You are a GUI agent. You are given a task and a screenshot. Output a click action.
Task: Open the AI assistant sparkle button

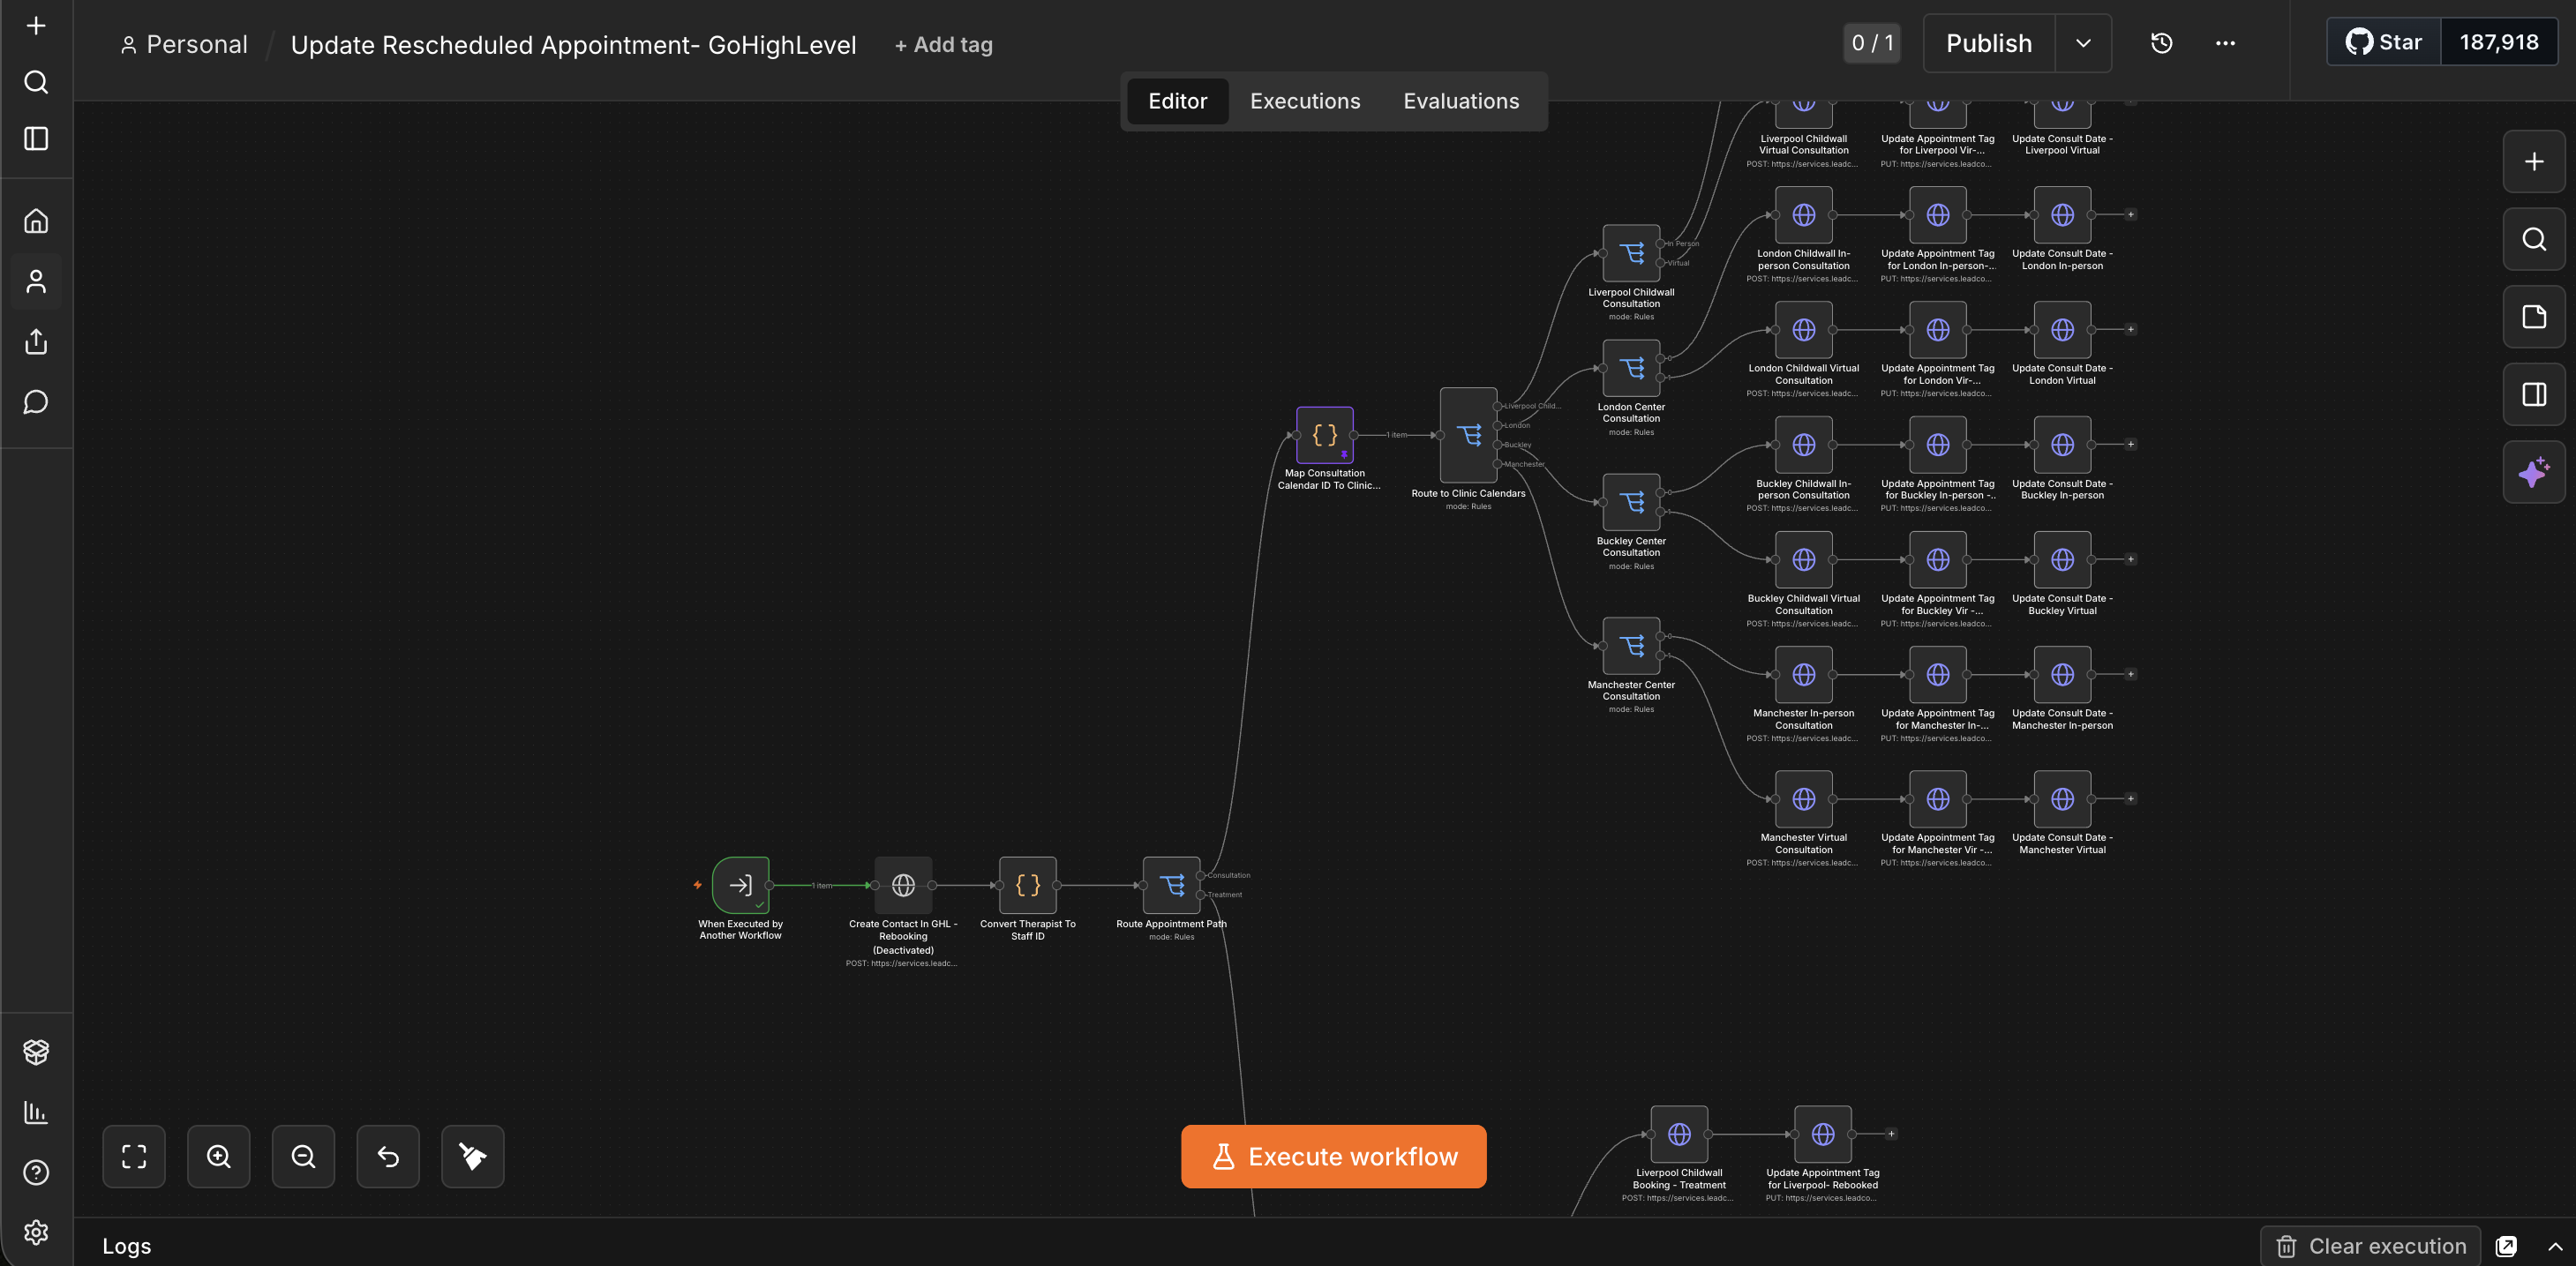[2534, 472]
